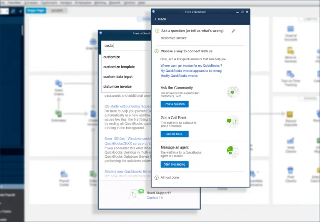Screen dimensions: 320x222
Task: Click the Start messaging button
Action: pyautogui.click(x=175, y=164)
